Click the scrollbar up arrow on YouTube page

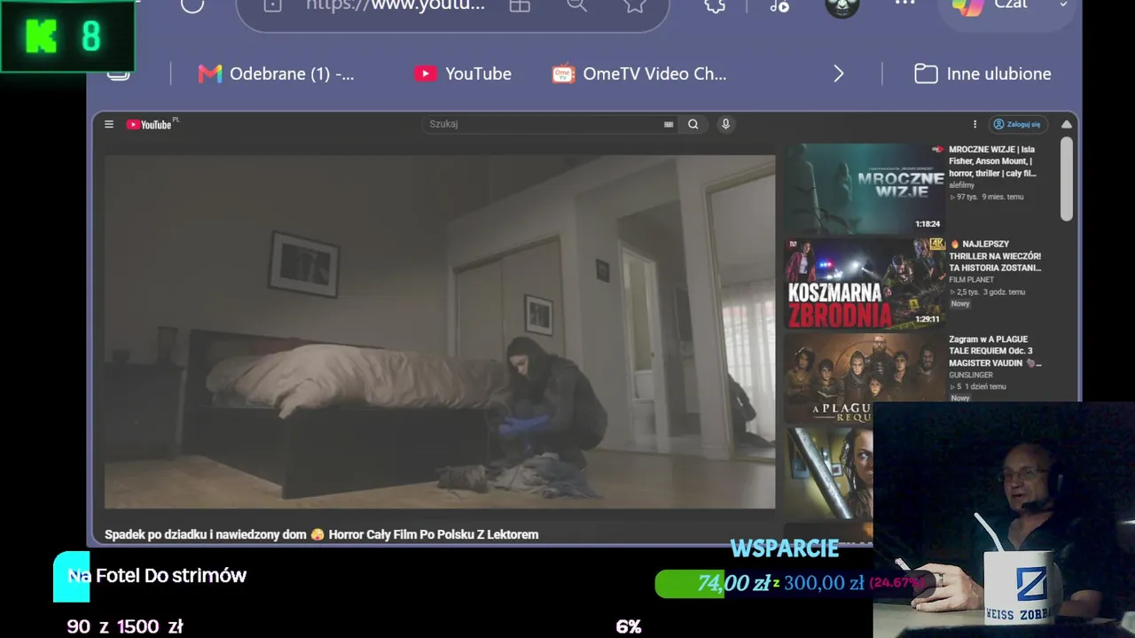click(x=1067, y=124)
